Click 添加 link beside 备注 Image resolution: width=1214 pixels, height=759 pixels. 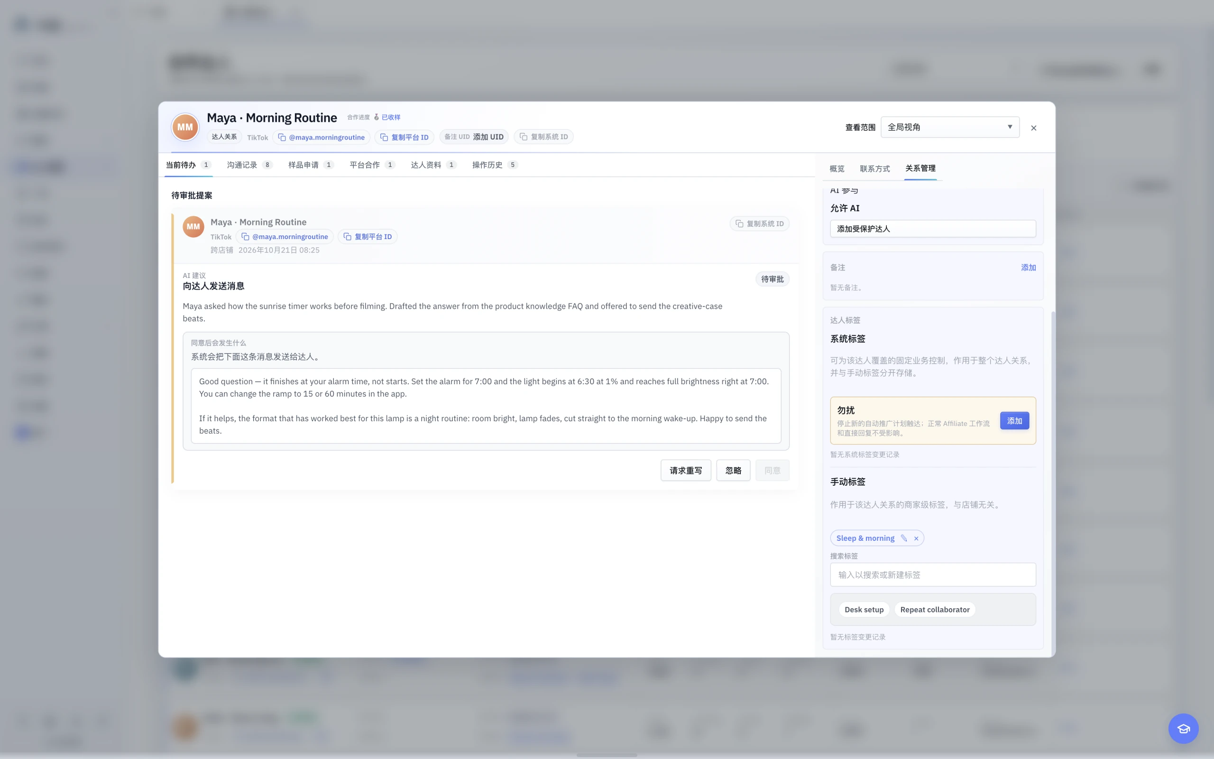[1028, 268]
